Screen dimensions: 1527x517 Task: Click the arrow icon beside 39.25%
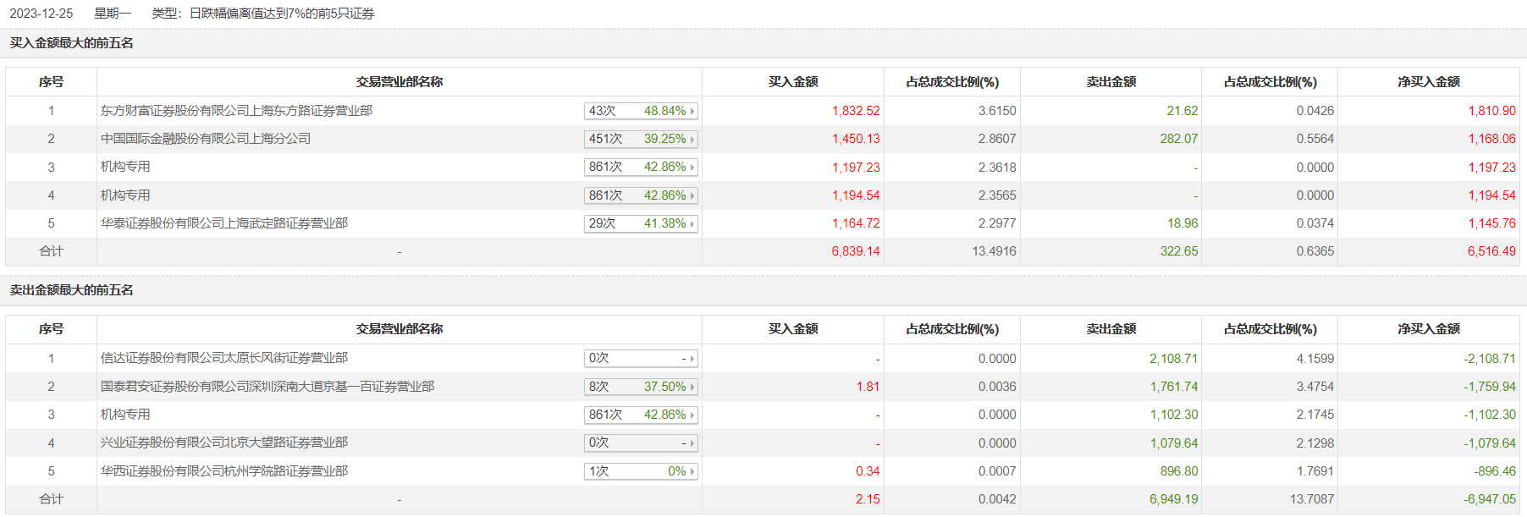[692, 140]
